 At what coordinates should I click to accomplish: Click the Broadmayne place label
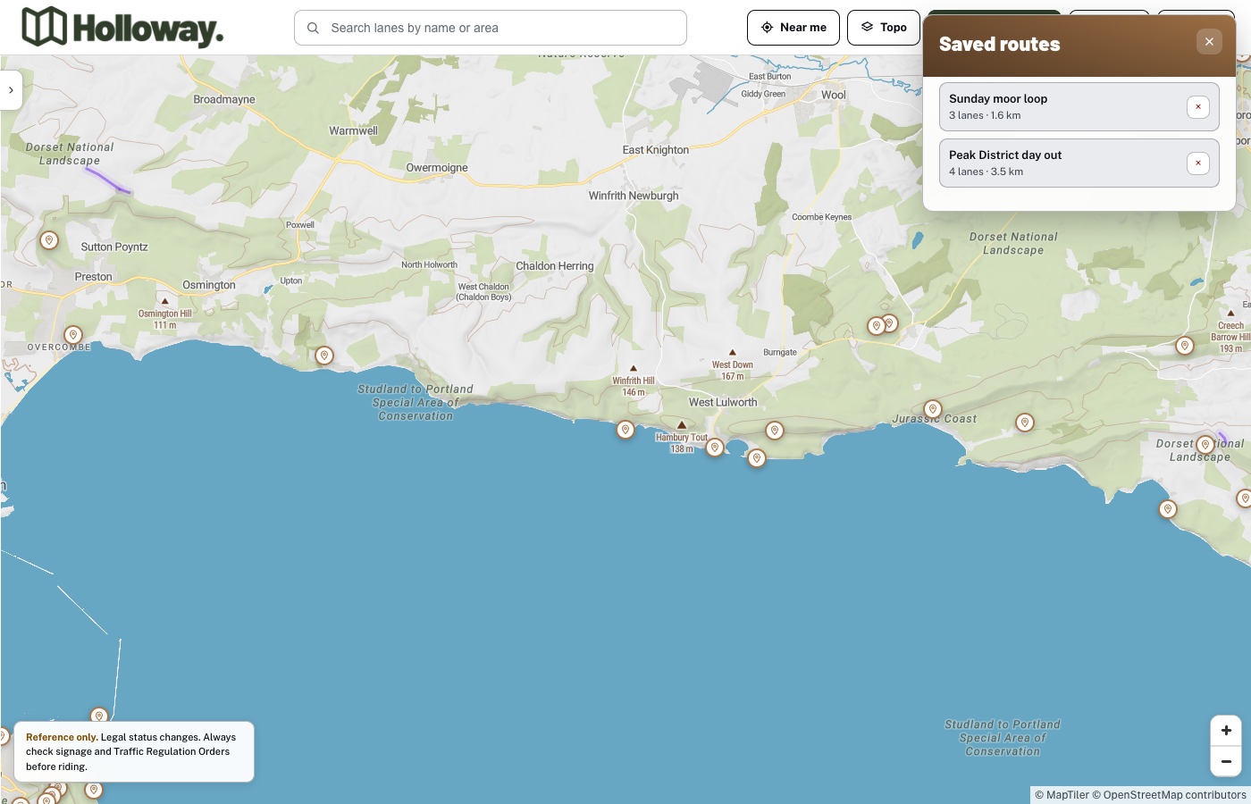pos(224,100)
